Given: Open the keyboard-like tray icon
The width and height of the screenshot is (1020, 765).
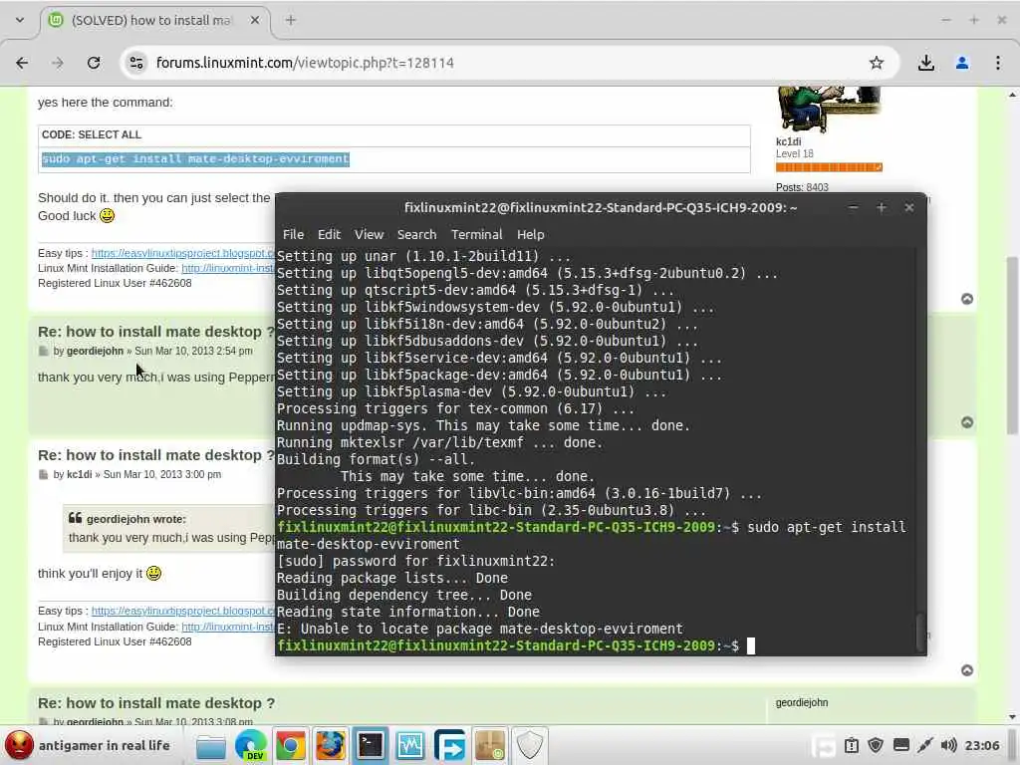Looking at the screenshot, I should (900, 745).
